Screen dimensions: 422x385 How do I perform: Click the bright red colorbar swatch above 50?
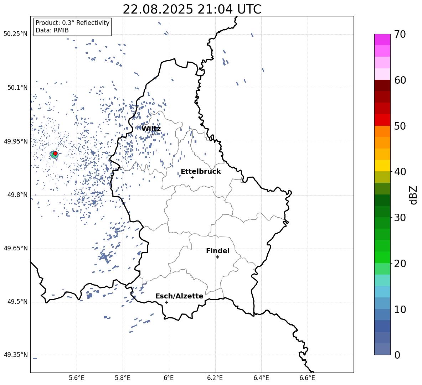(382, 120)
